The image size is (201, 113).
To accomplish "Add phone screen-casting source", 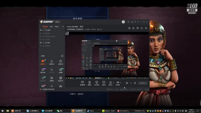I will (x=97, y=83).
